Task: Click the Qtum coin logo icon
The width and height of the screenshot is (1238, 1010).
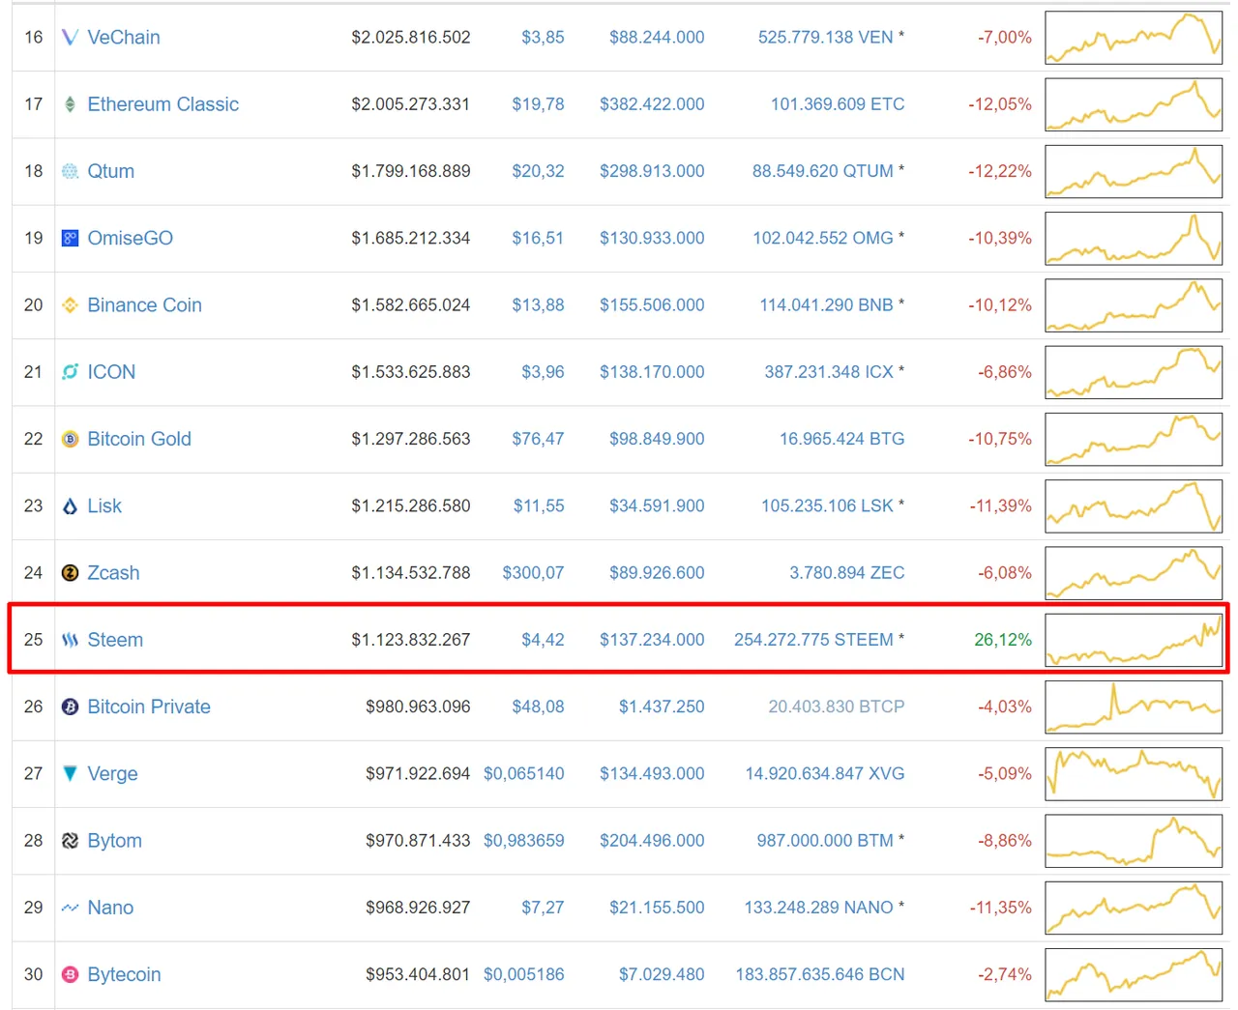Action: pos(70,171)
